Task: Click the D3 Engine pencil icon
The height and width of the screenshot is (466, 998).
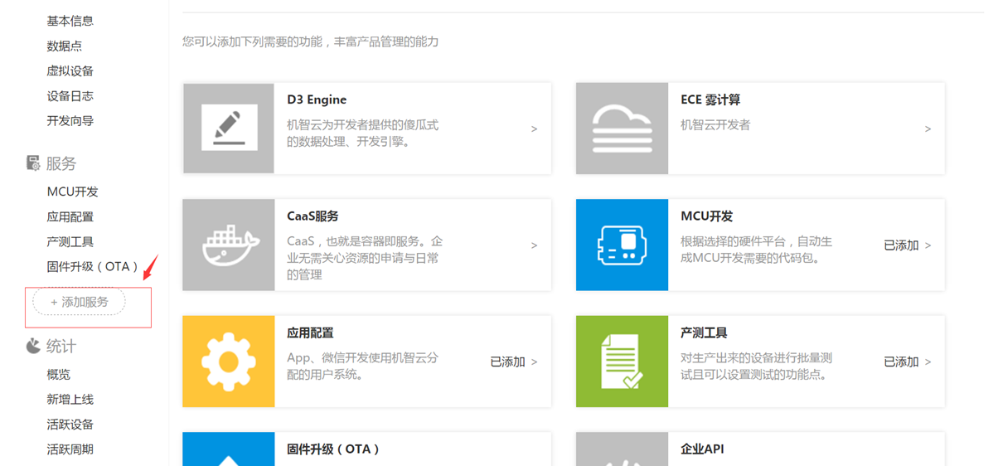Action: 229,129
